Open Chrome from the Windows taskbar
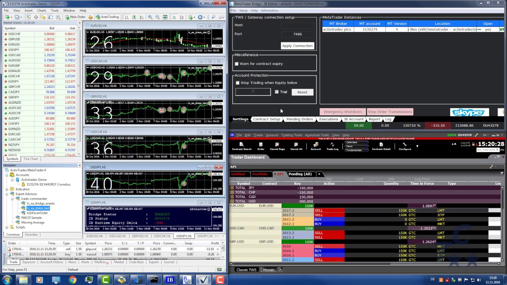Viewport: 507px width, 285px height. pyautogui.click(x=72, y=280)
